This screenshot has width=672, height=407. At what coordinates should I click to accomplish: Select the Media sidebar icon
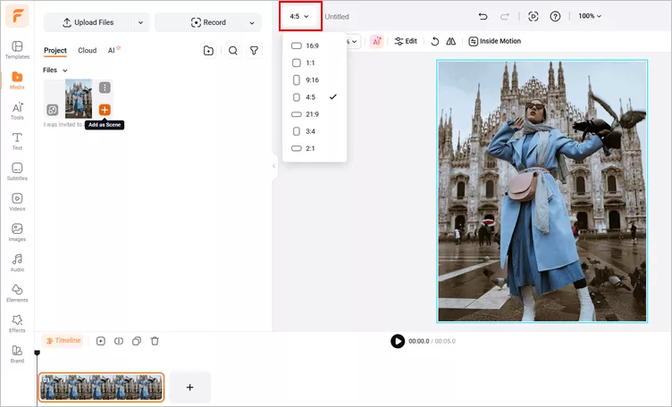(x=17, y=80)
